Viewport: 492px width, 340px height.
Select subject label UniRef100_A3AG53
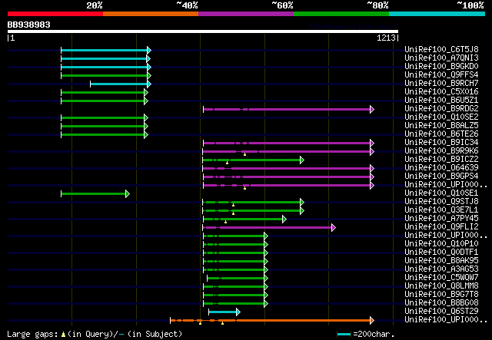(441, 269)
